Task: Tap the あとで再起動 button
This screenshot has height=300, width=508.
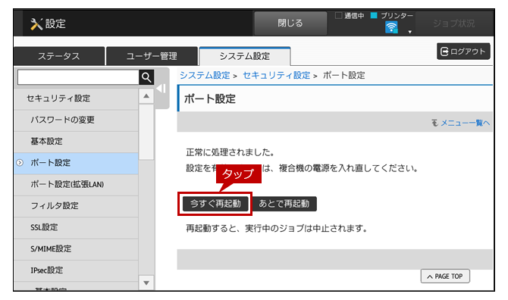Action: tap(284, 204)
